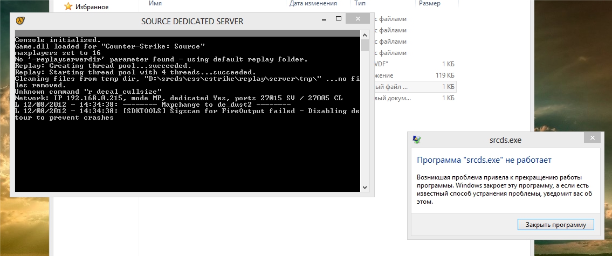Click the Network IP 192.168.0.215 console line

(x=179, y=98)
